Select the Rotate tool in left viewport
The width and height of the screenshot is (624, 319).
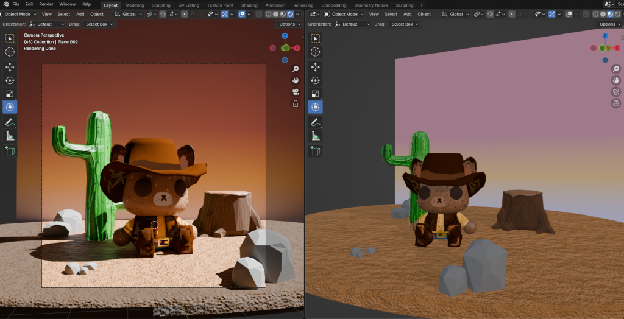tap(10, 80)
